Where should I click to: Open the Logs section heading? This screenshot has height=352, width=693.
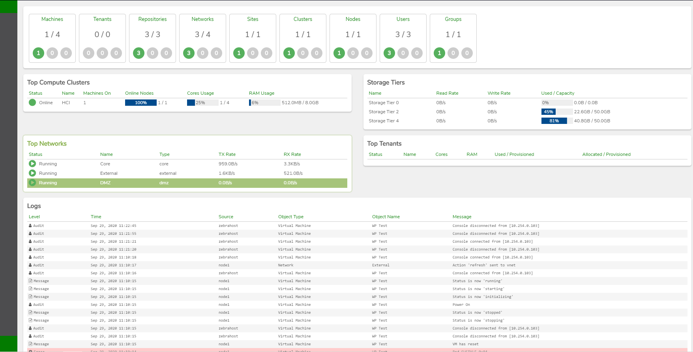(x=34, y=206)
